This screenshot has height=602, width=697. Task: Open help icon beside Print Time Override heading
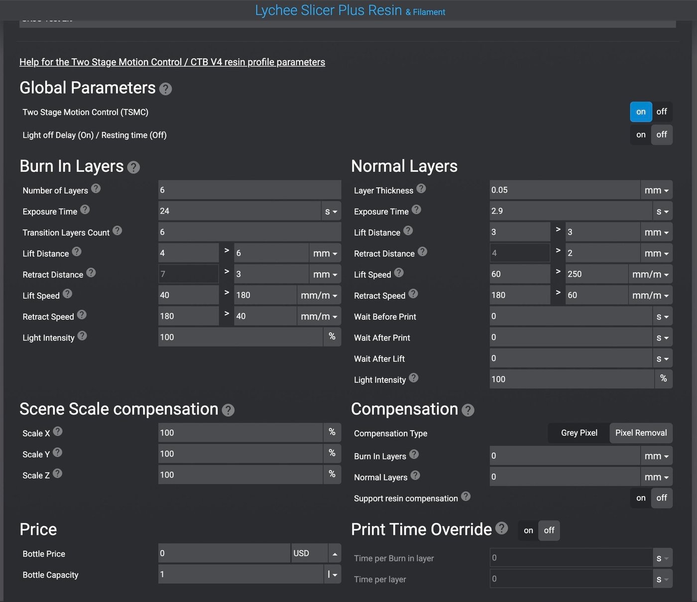[x=502, y=528]
